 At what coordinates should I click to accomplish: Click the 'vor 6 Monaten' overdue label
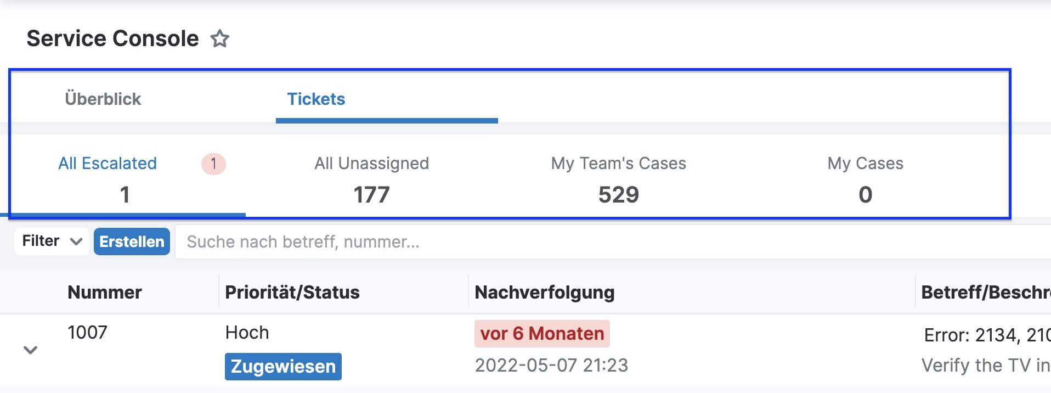coord(542,334)
